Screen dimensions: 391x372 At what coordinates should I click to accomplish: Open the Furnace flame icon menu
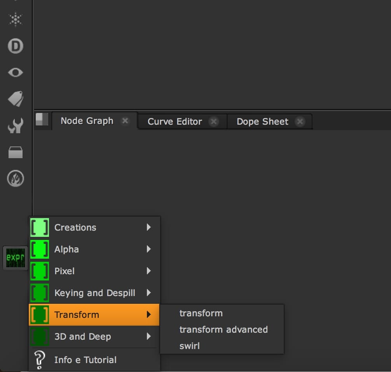pyautogui.click(x=16, y=179)
